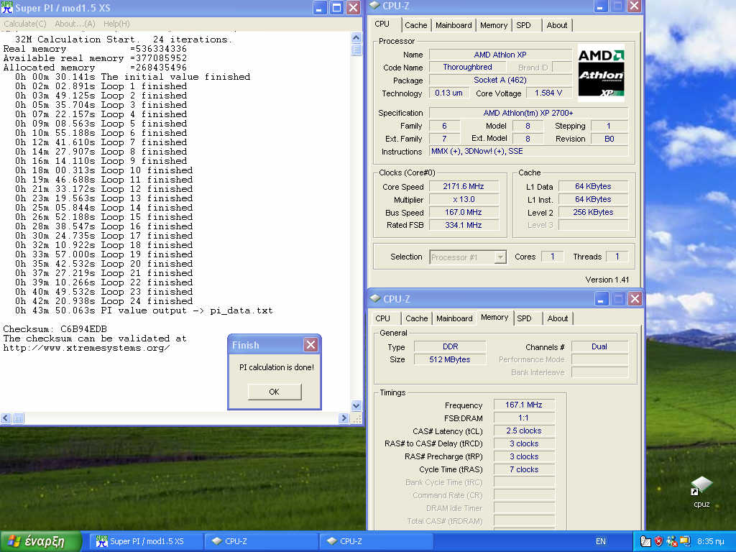Click the Package Socket A (462) field
This screenshot has width=736, height=552.
[x=500, y=80]
